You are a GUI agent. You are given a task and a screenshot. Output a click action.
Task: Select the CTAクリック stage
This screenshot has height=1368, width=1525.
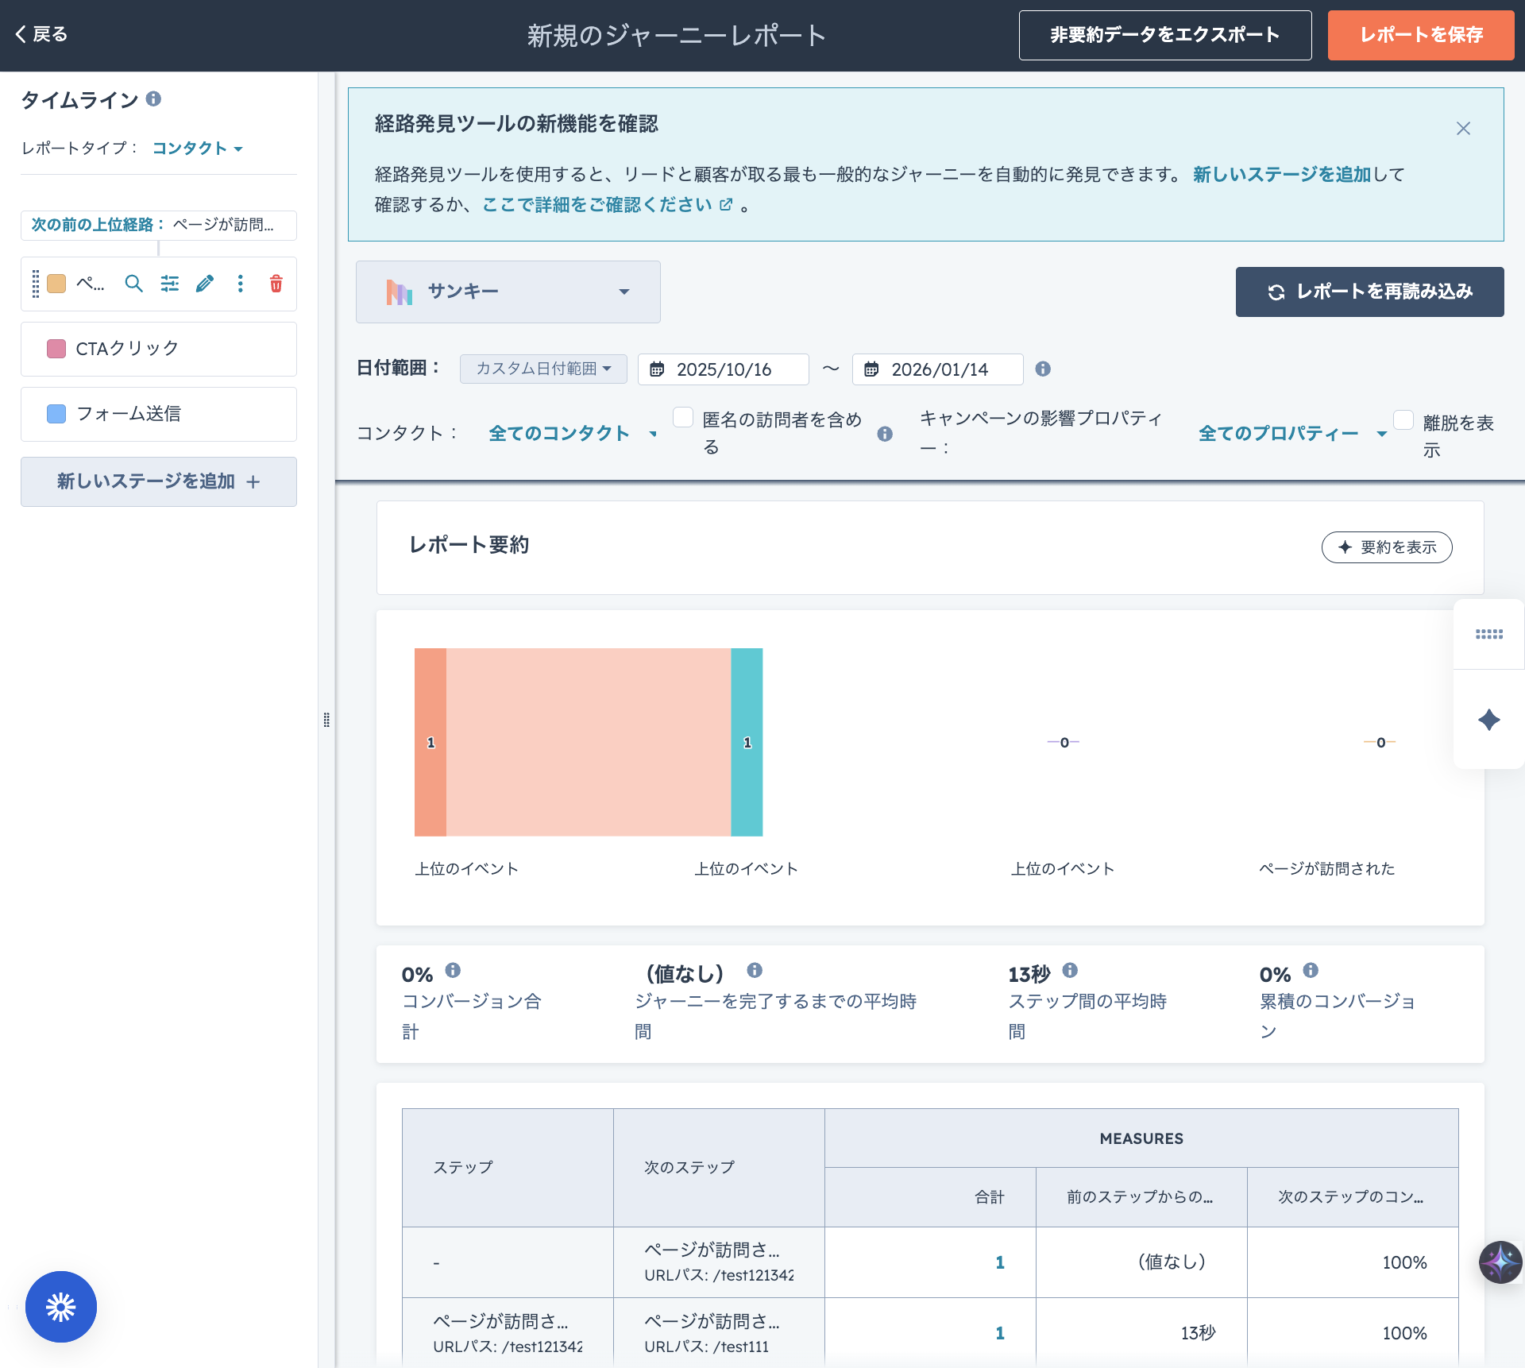click(159, 349)
